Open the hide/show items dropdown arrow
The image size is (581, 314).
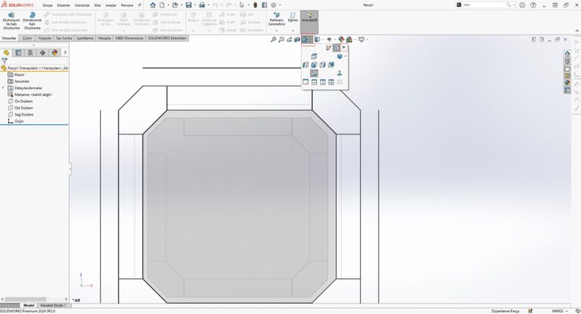[334, 39]
